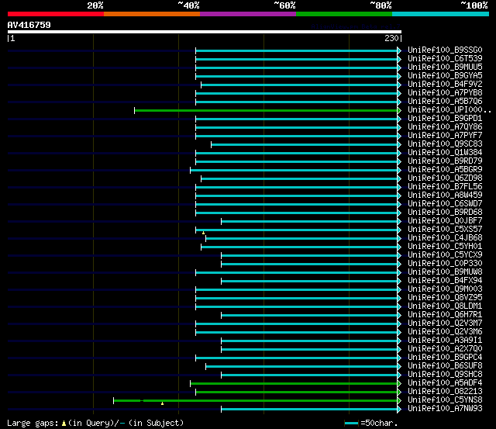Click the green arrowhead ending the A5ADF4 bar

coord(399,384)
